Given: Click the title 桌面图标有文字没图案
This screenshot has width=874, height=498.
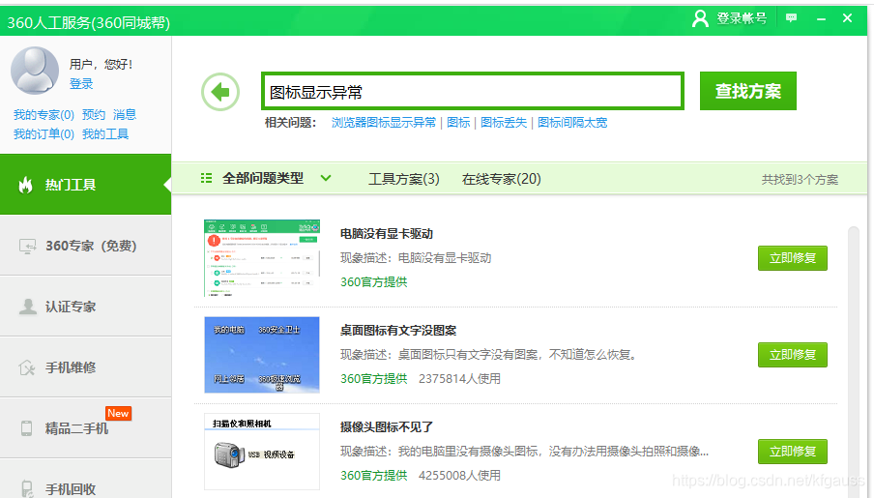Looking at the screenshot, I should tap(398, 331).
